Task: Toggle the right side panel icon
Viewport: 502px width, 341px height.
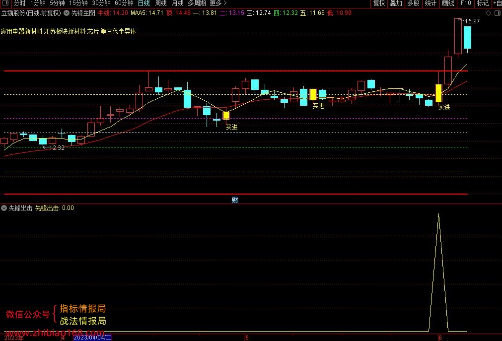Action: pyautogui.click(x=498, y=13)
